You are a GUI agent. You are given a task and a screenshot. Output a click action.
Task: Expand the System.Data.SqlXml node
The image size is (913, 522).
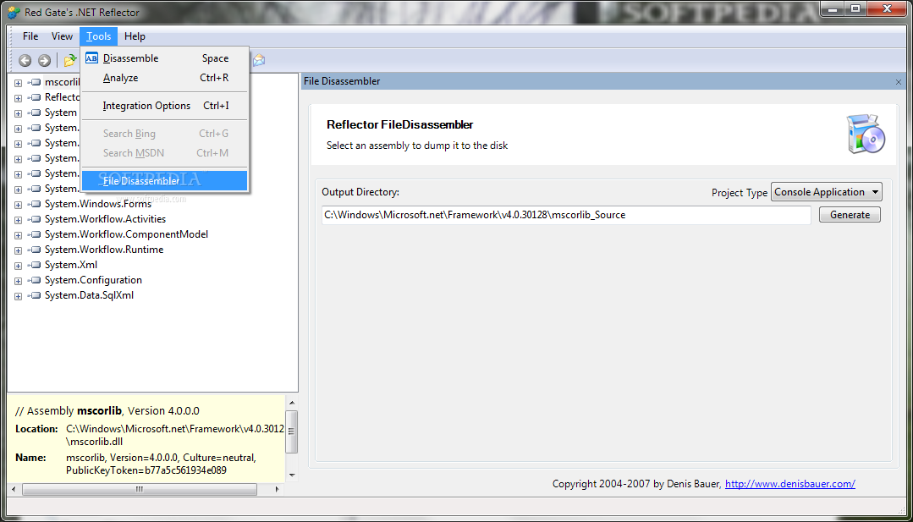[x=18, y=296]
